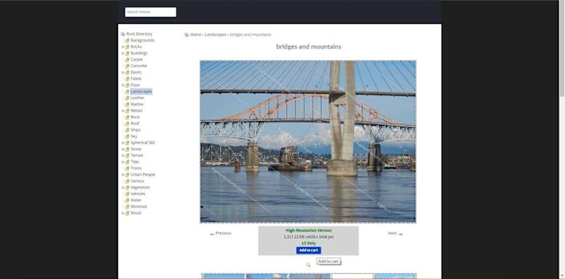Expand the Doors folder node
This screenshot has width=565, height=279.
click(x=122, y=73)
